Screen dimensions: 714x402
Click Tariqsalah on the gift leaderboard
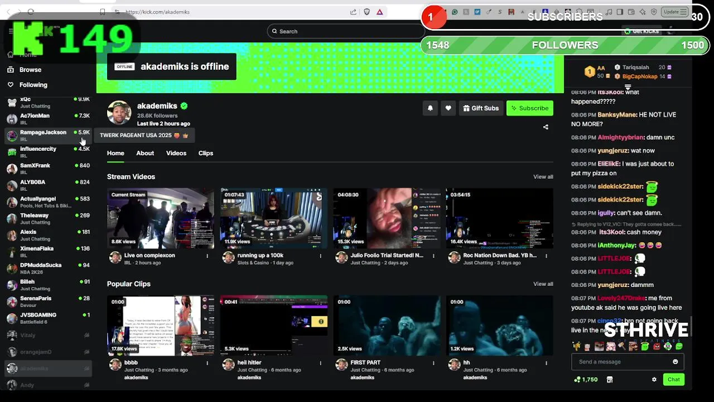pyautogui.click(x=635, y=68)
